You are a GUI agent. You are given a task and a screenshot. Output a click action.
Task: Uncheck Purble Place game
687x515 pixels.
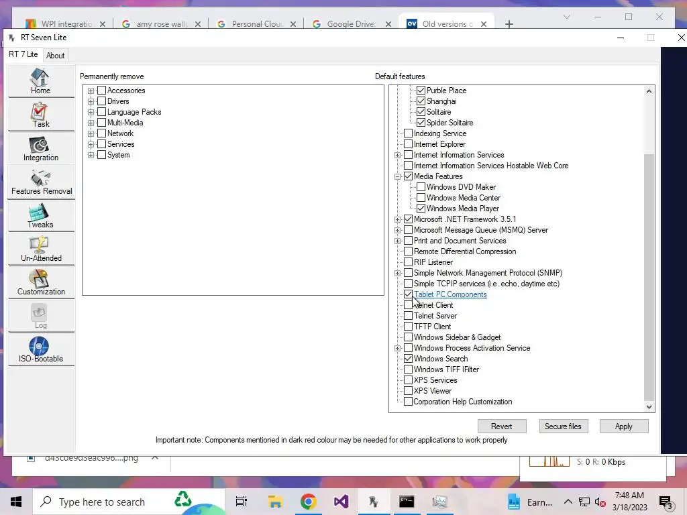pos(421,91)
